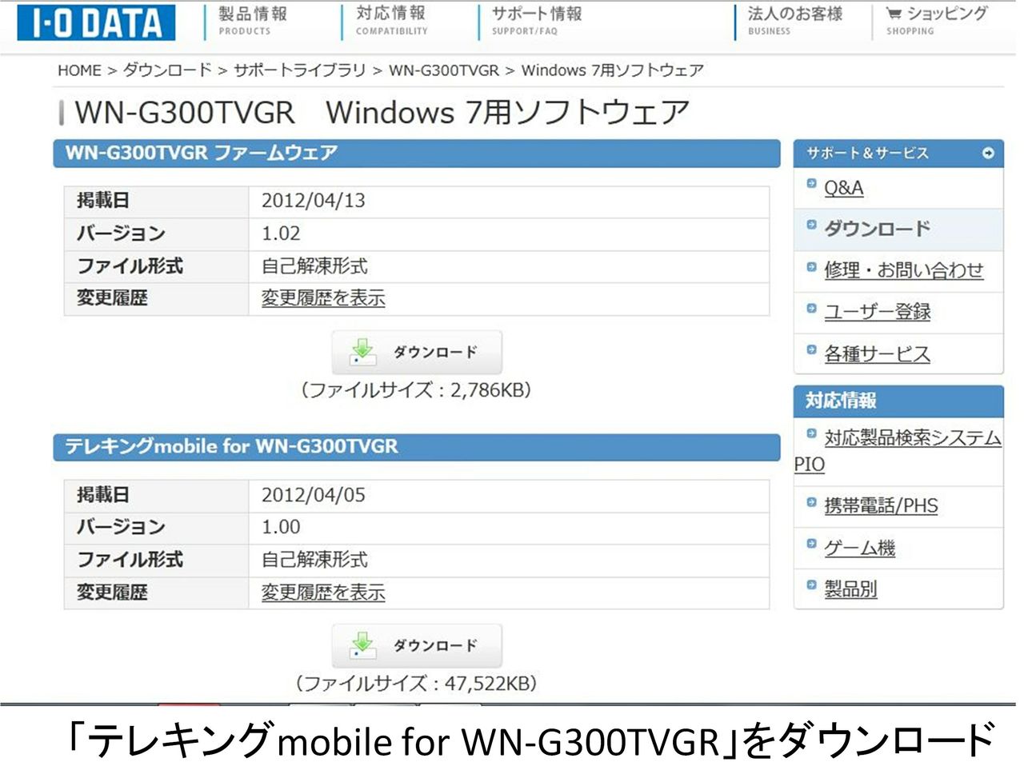Open the Q&A sidebar link
This screenshot has height=774, width=1024.
pyautogui.click(x=844, y=188)
